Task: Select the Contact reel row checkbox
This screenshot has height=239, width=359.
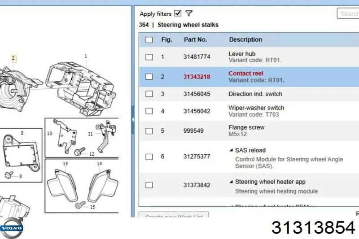Action: [x=149, y=77]
